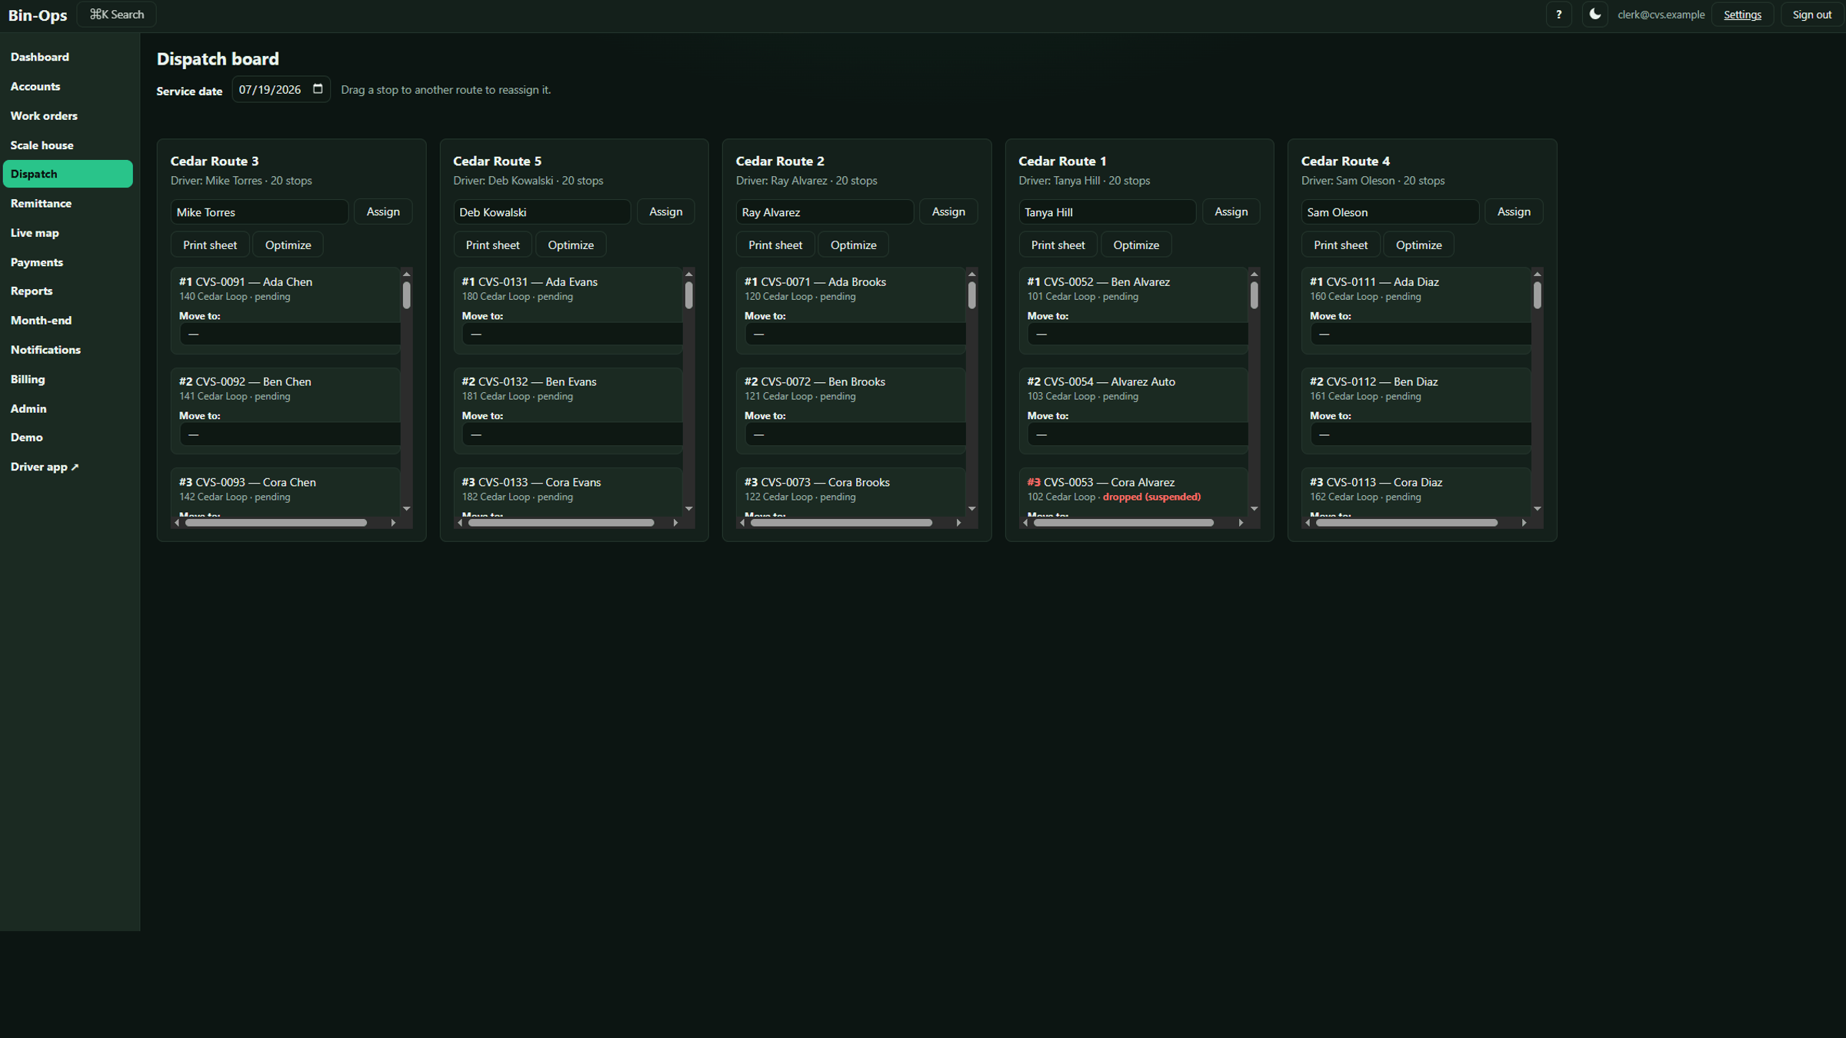Click Assign for Cedar Route 3

click(x=383, y=211)
